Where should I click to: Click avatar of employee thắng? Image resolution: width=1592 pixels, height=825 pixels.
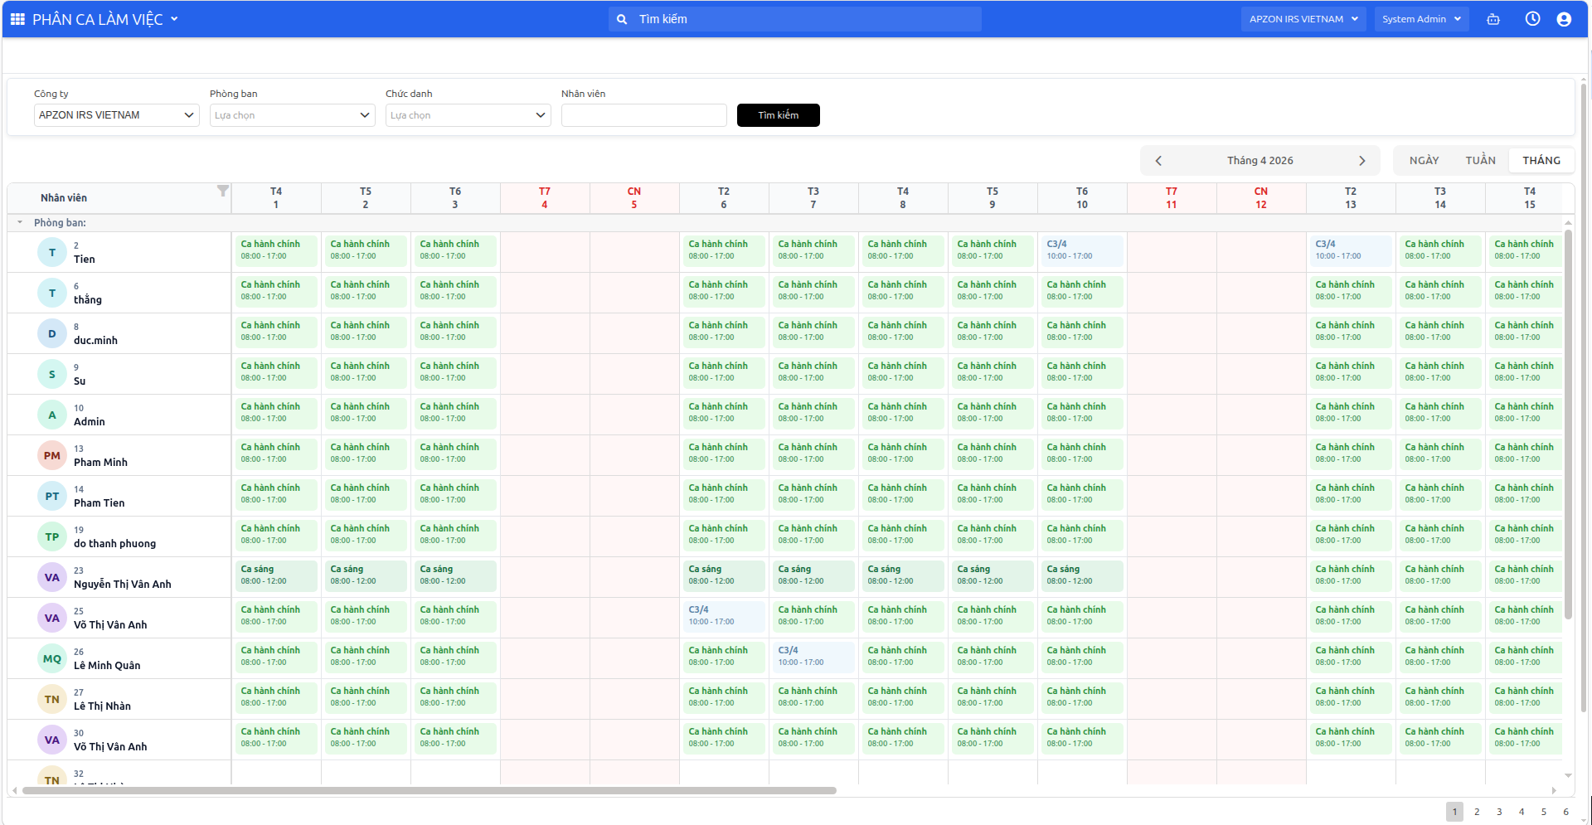[x=52, y=293]
